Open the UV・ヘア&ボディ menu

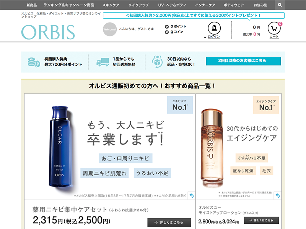(x=172, y=5)
